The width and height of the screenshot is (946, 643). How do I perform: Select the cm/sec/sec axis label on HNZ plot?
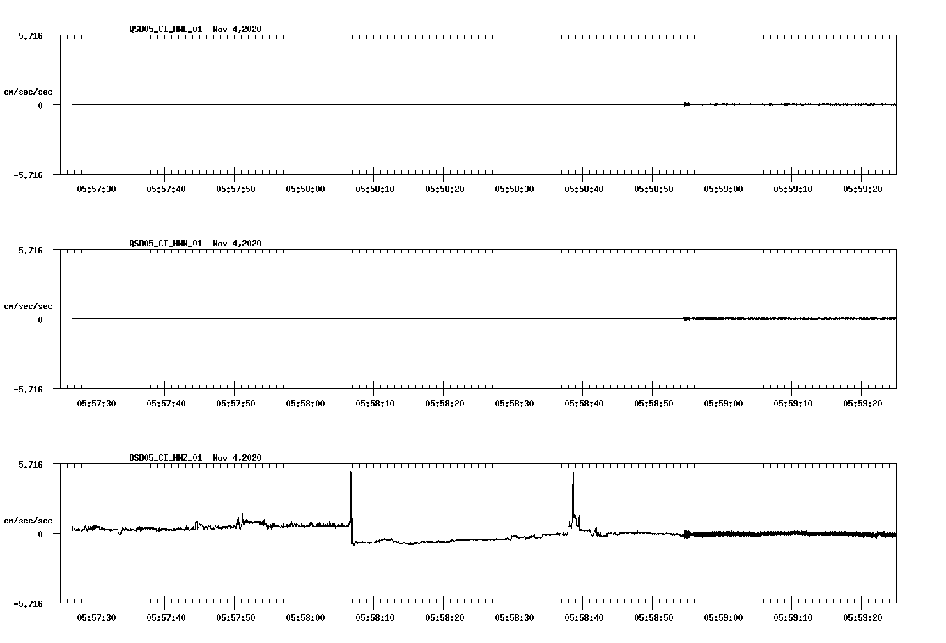(x=29, y=520)
